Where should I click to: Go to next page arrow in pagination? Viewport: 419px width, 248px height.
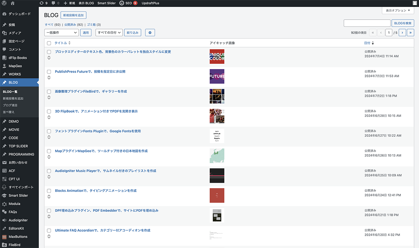(402, 32)
